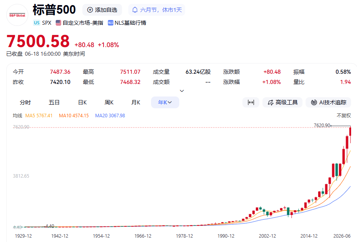Click the 涨跌幅 value +1.08% in table
The width and height of the screenshot is (357, 242).
271,82
